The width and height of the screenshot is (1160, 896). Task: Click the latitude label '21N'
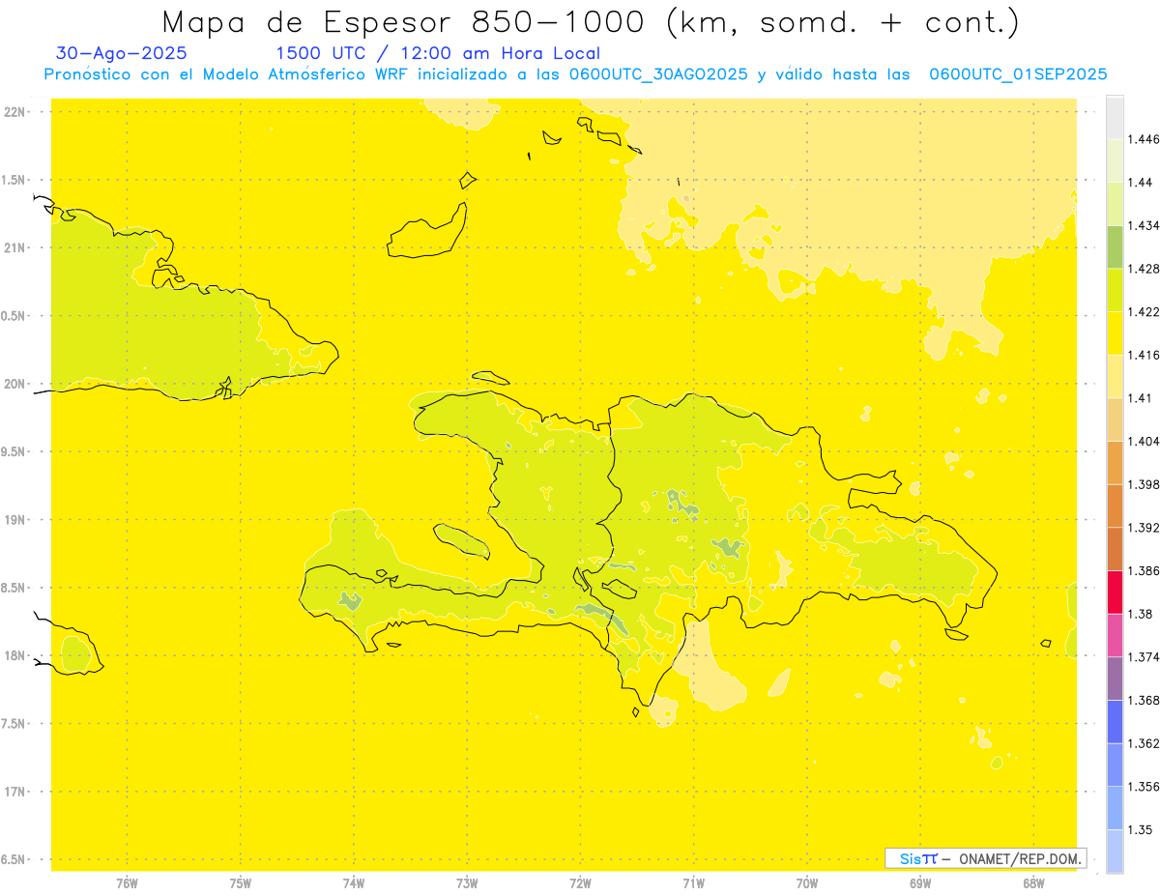coord(14,247)
